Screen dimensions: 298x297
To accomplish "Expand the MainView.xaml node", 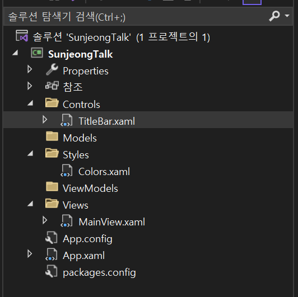I will pos(45,220).
